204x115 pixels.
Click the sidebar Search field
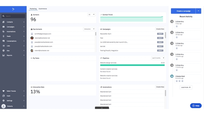pos(15,16)
